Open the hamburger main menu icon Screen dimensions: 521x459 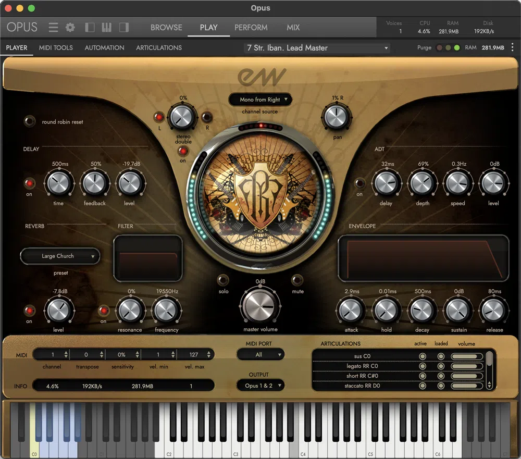(53, 27)
